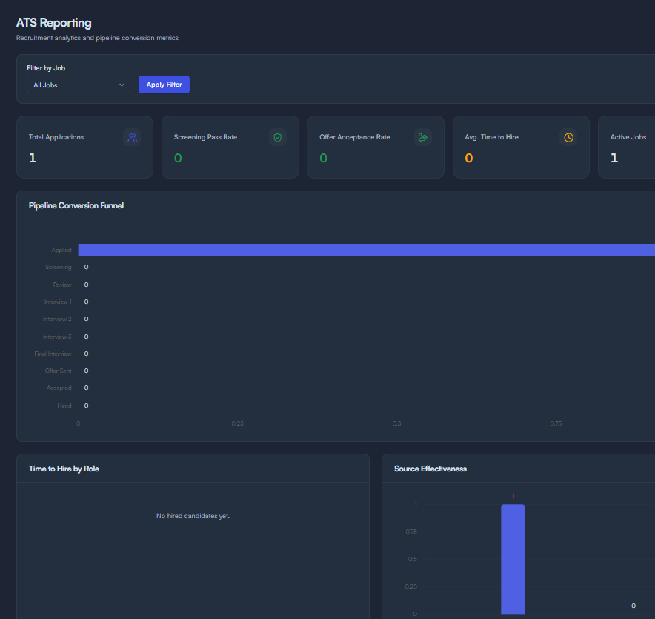The image size is (655, 619).
Task: Click the Apply Filter button
Action: pos(164,85)
